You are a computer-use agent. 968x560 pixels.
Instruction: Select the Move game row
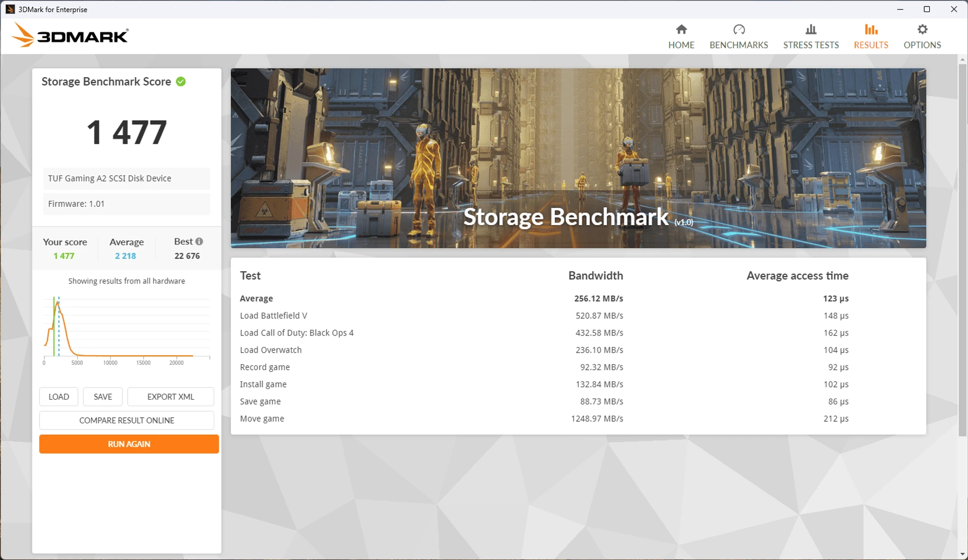click(578, 419)
